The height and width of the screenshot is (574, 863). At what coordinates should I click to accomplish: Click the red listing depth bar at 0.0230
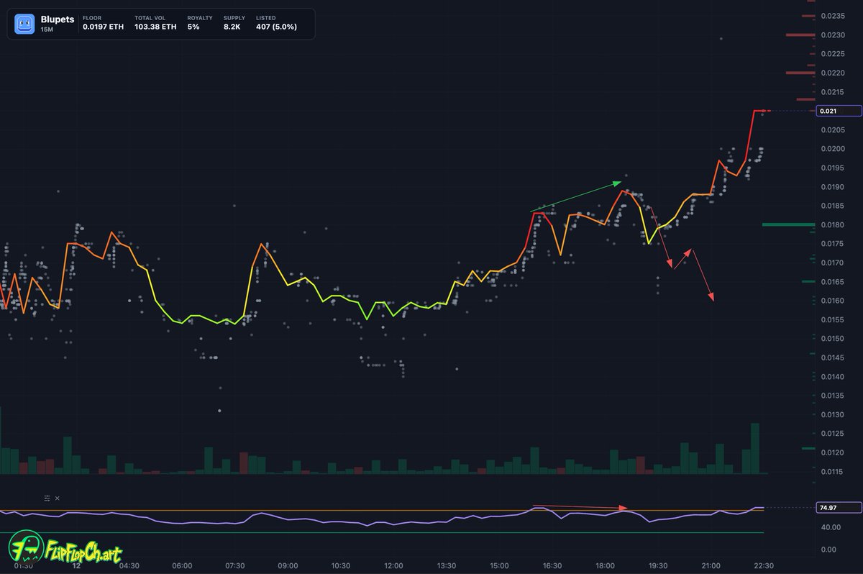(800, 35)
